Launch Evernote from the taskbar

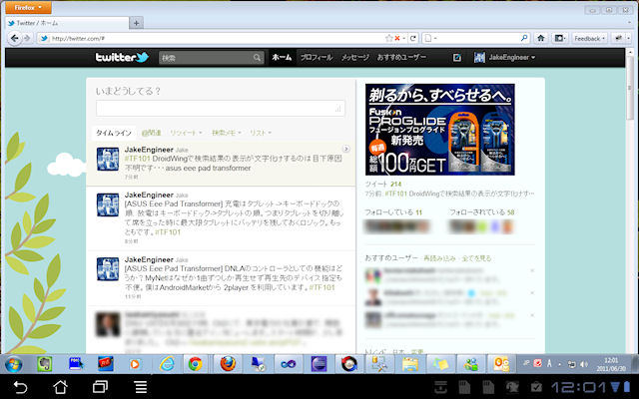tap(45, 364)
